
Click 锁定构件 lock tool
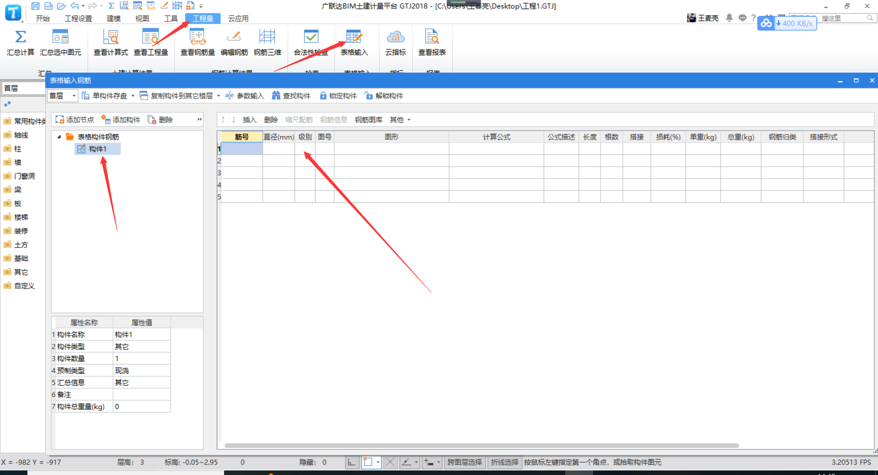pos(338,95)
